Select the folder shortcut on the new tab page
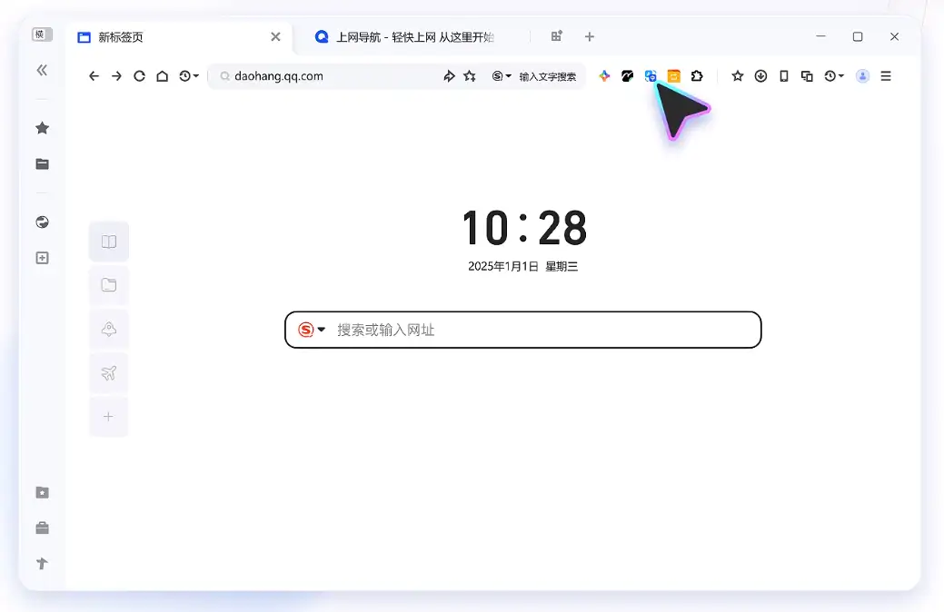This screenshot has width=944, height=612. 109,284
